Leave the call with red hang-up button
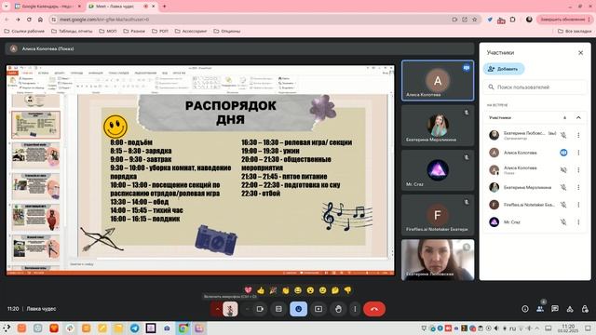The image size is (596, 335). pyautogui.click(x=374, y=309)
